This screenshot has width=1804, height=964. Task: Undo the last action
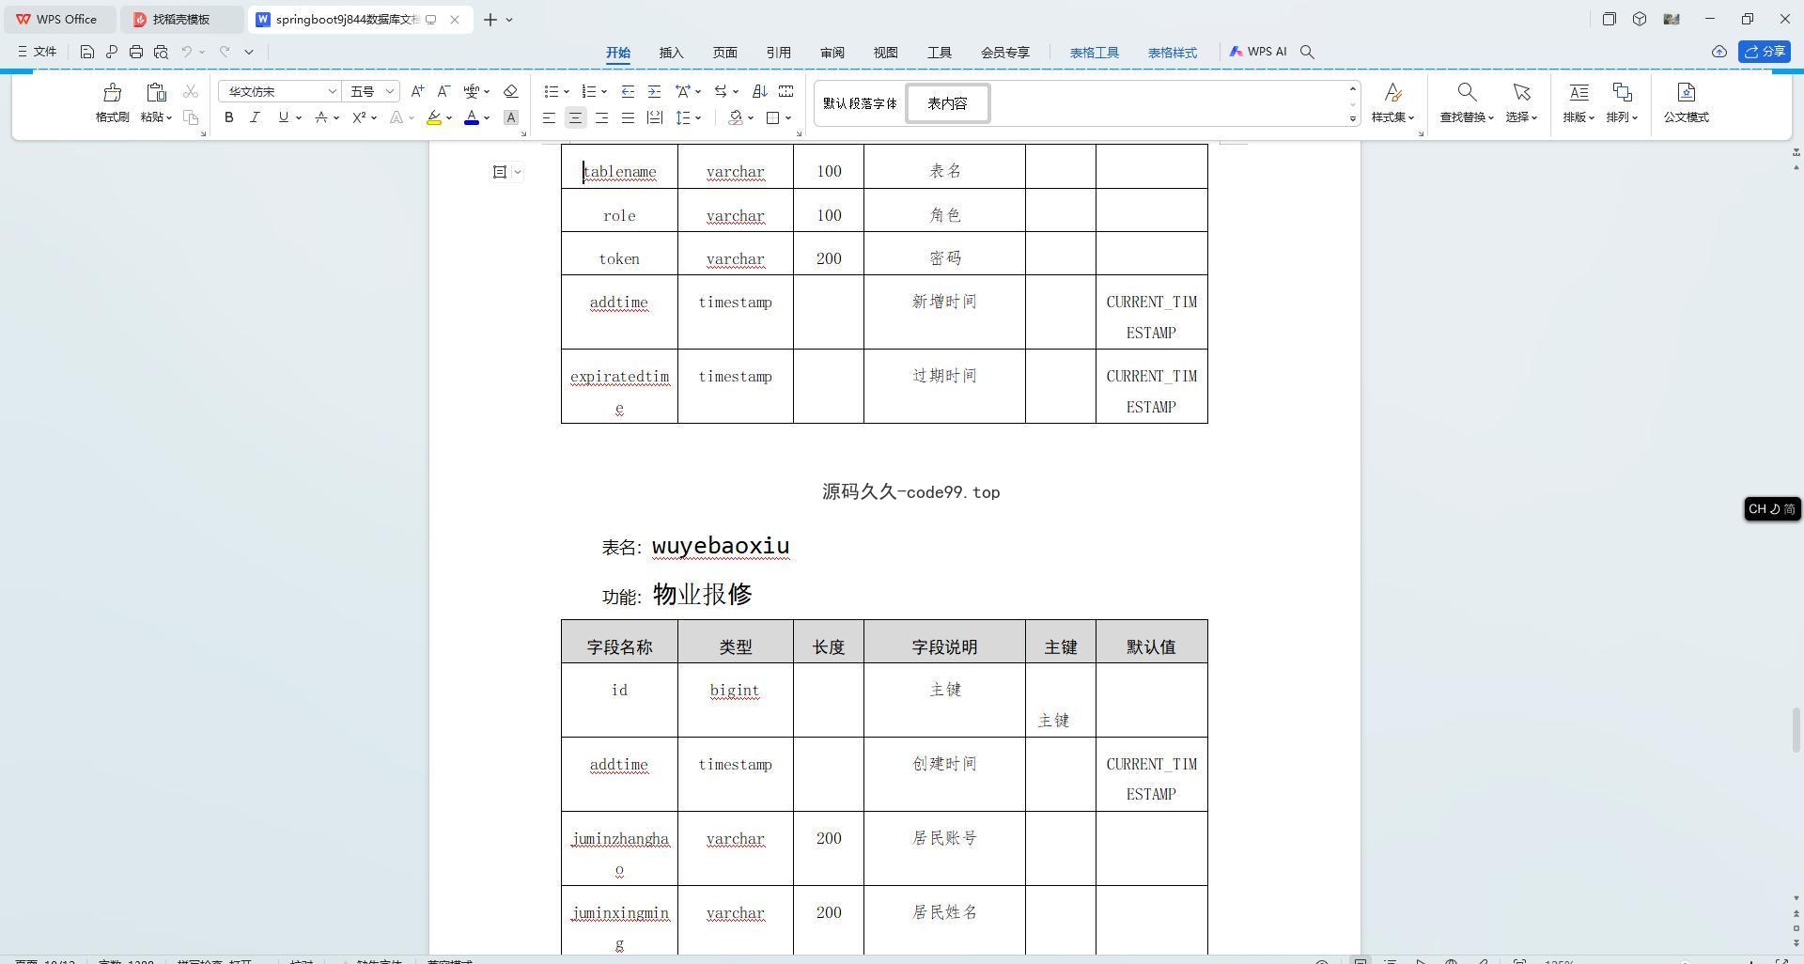[x=186, y=52]
